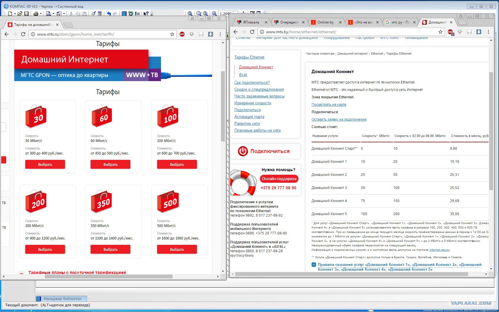Switch to ЯПлакалъ tab
Screen dimensions: 499x312
[251, 22]
